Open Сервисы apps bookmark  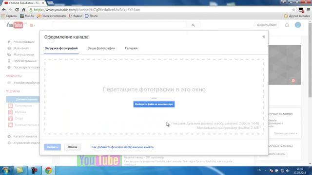9,16
